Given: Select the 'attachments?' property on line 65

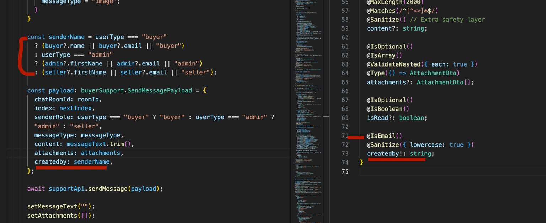Looking at the screenshot, I should click(390, 82).
